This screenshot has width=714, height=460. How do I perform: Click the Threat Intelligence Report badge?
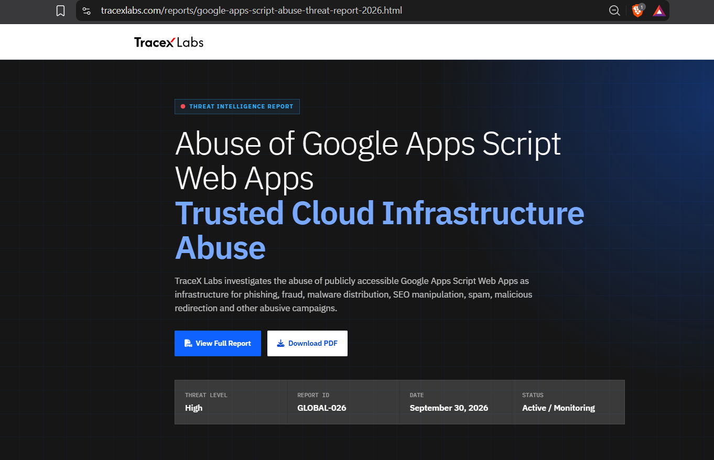tap(237, 106)
